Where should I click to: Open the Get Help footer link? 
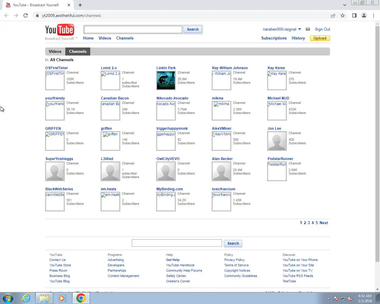tap(173, 260)
